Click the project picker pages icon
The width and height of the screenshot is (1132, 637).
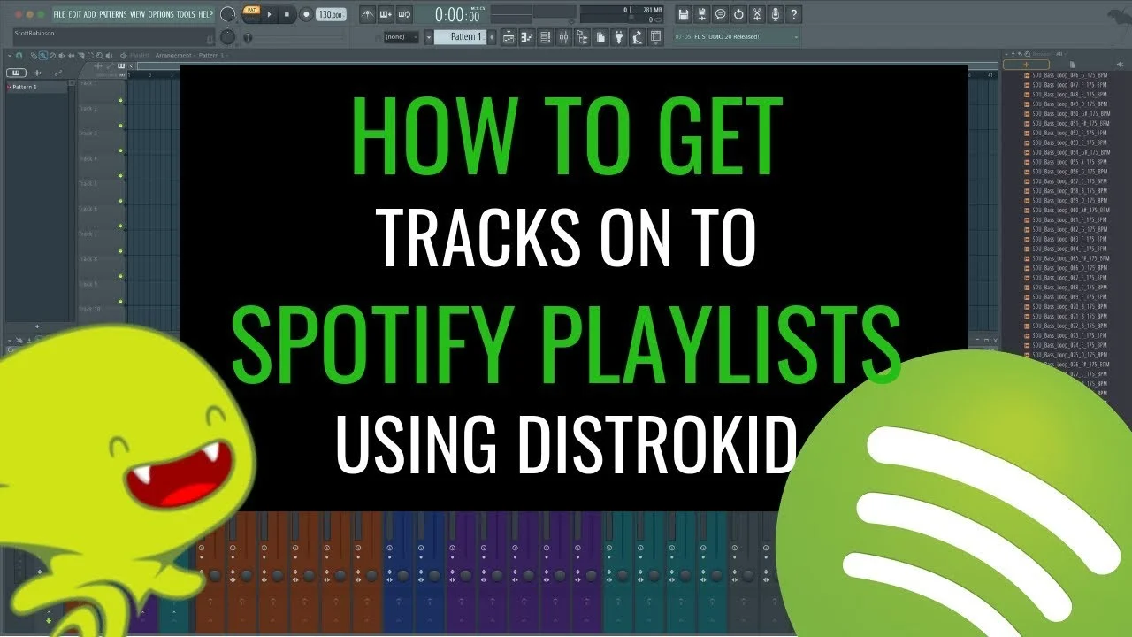coord(600,37)
